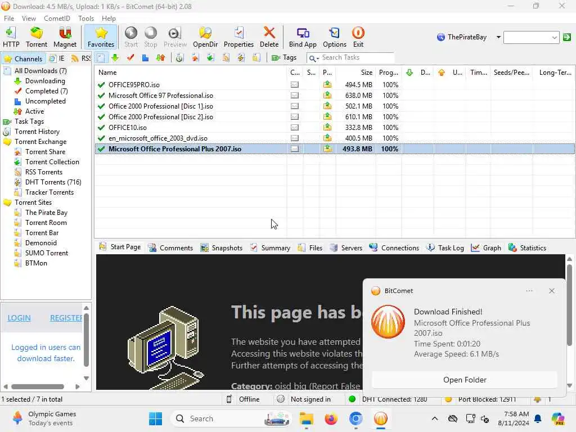
Task: Open Properties of selected task
Action: click(238, 37)
